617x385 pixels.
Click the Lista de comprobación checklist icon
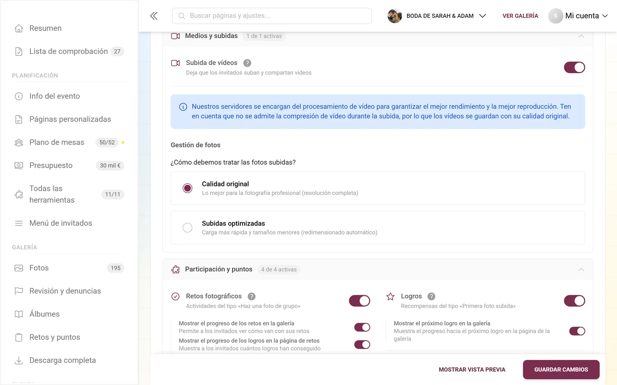pyautogui.click(x=19, y=51)
